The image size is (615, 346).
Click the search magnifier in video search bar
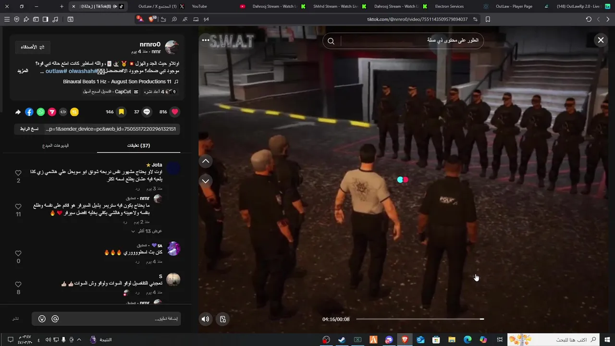click(331, 41)
